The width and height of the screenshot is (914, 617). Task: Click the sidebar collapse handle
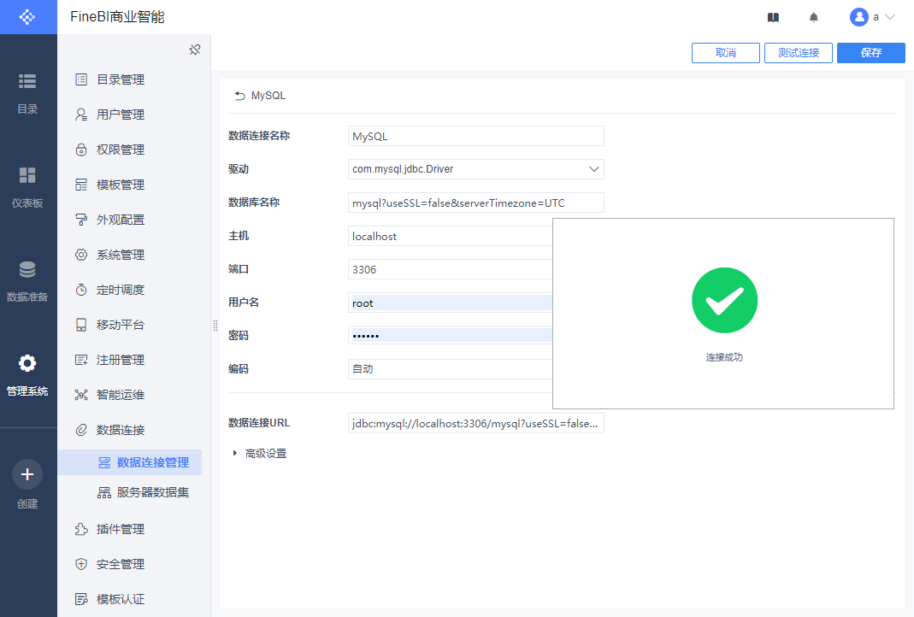215,326
